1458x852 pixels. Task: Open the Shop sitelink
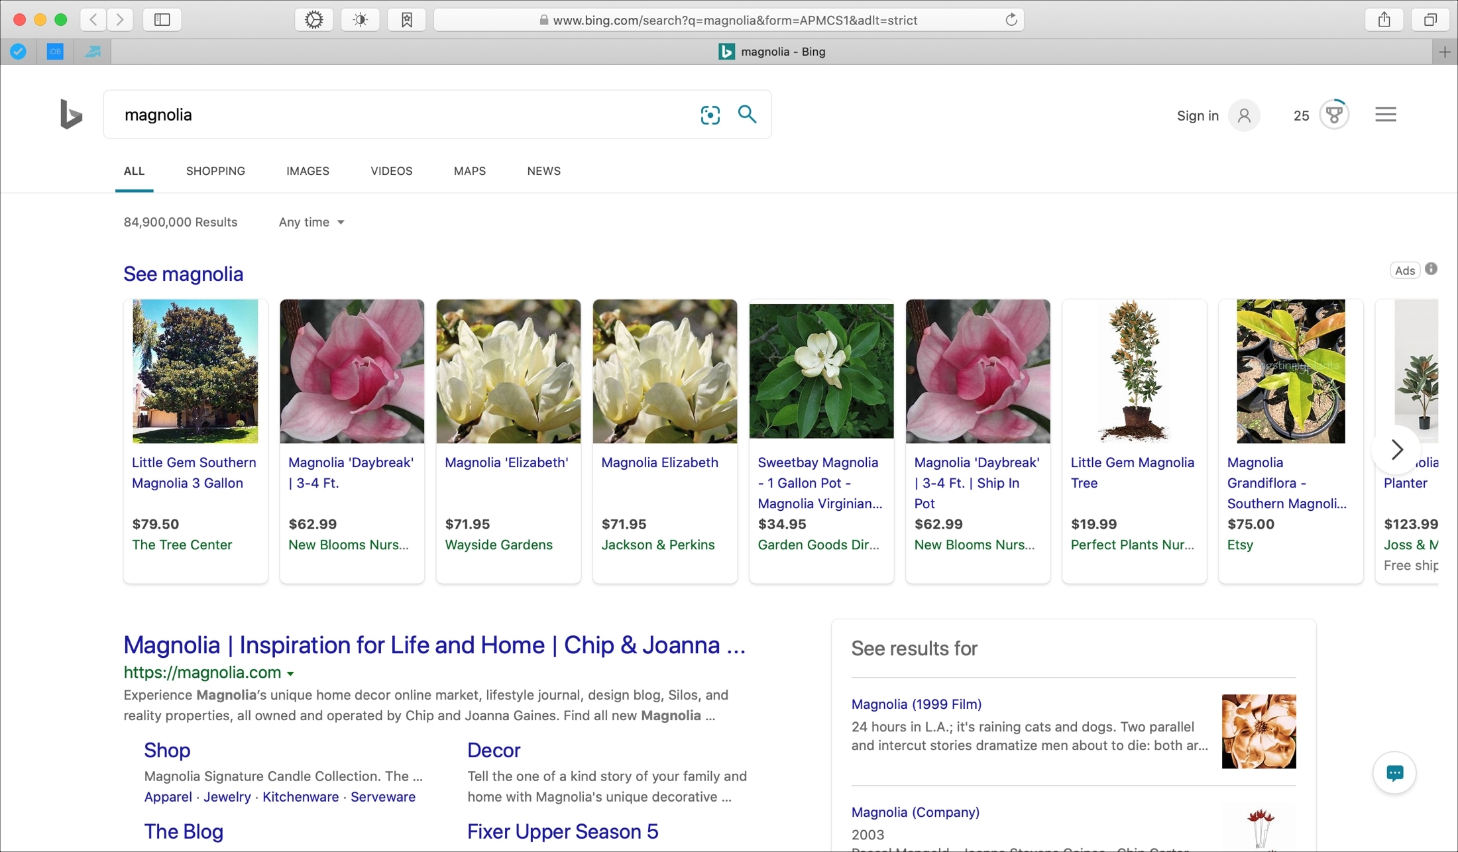coord(167,750)
